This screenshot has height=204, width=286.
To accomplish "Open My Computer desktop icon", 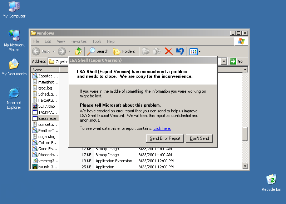I will pyautogui.click(x=14, y=10).
